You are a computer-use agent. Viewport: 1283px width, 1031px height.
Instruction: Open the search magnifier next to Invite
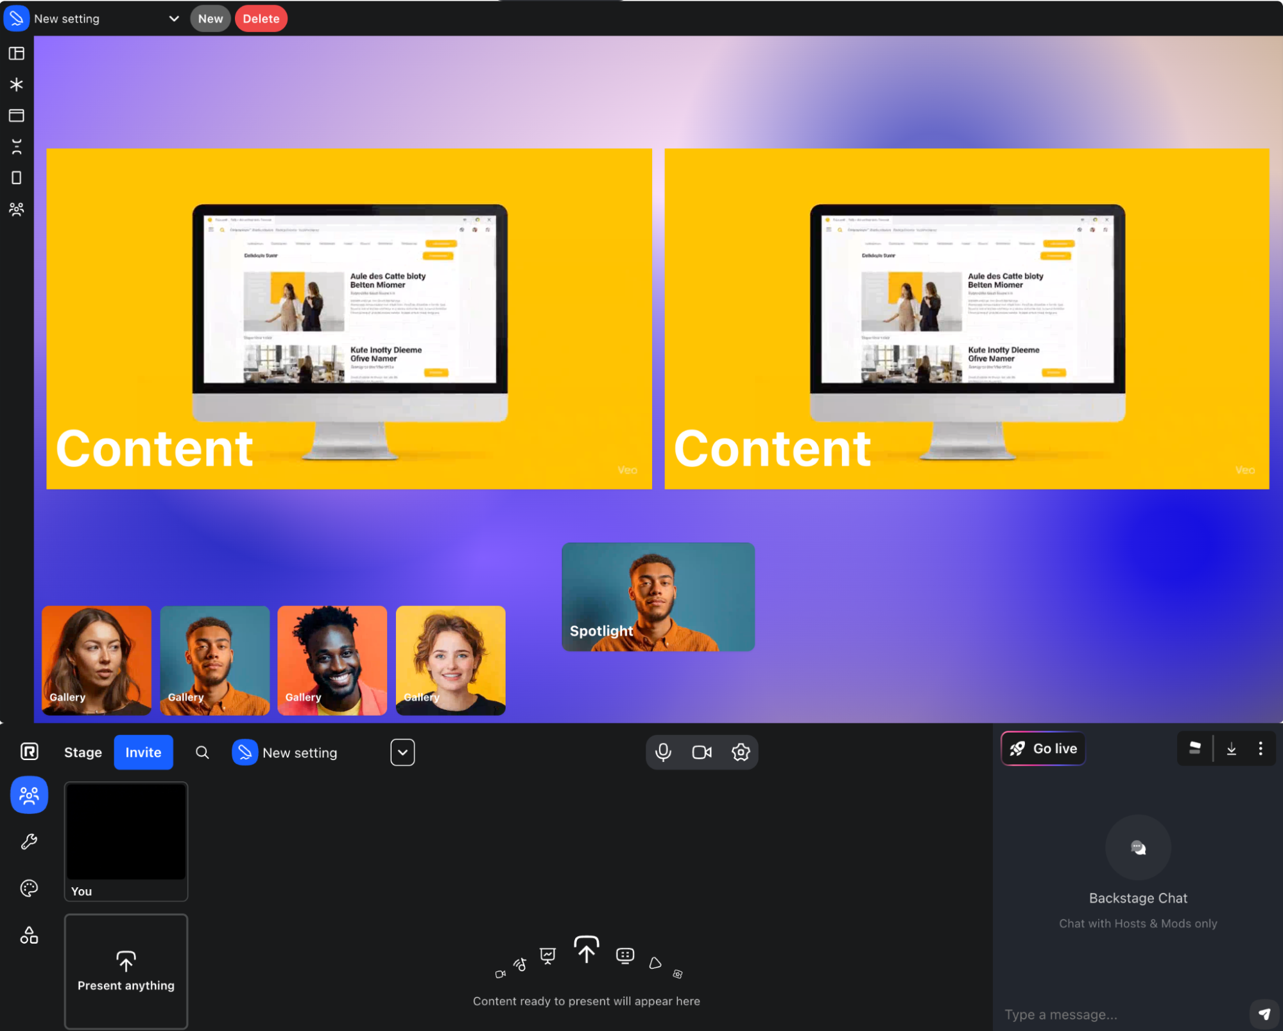coord(202,752)
